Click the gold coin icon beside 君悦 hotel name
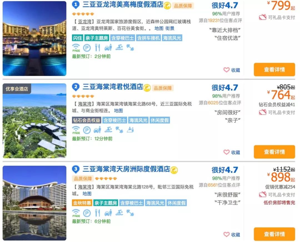The width and height of the screenshot is (300, 242). coord(147,87)
